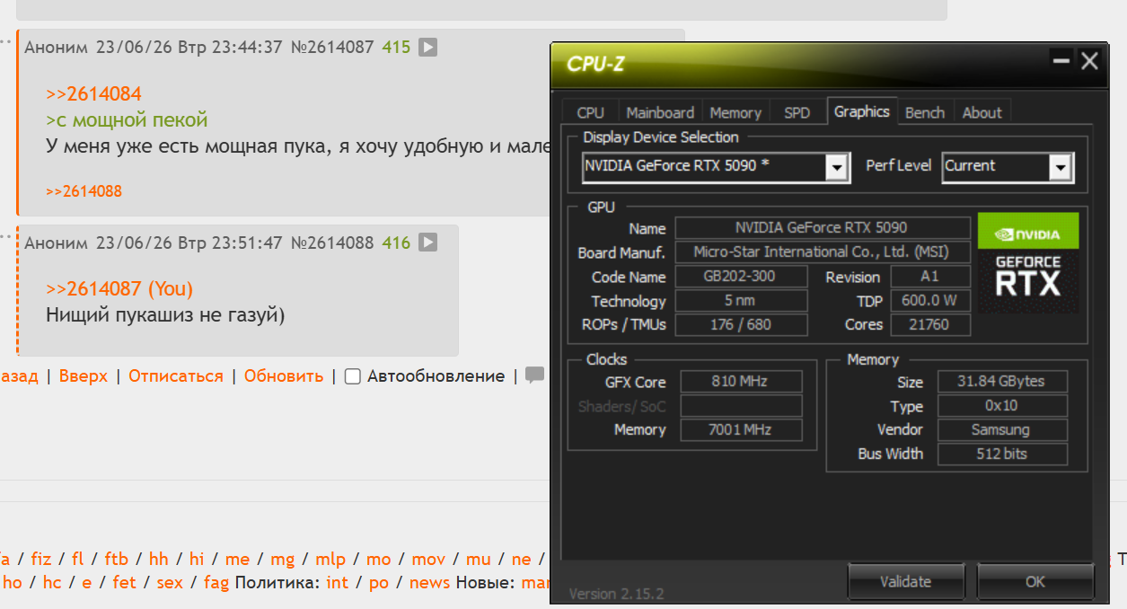1127x609 pixels.
Task: Switch to the Mainboard tab
Action: tap(660, 112)
